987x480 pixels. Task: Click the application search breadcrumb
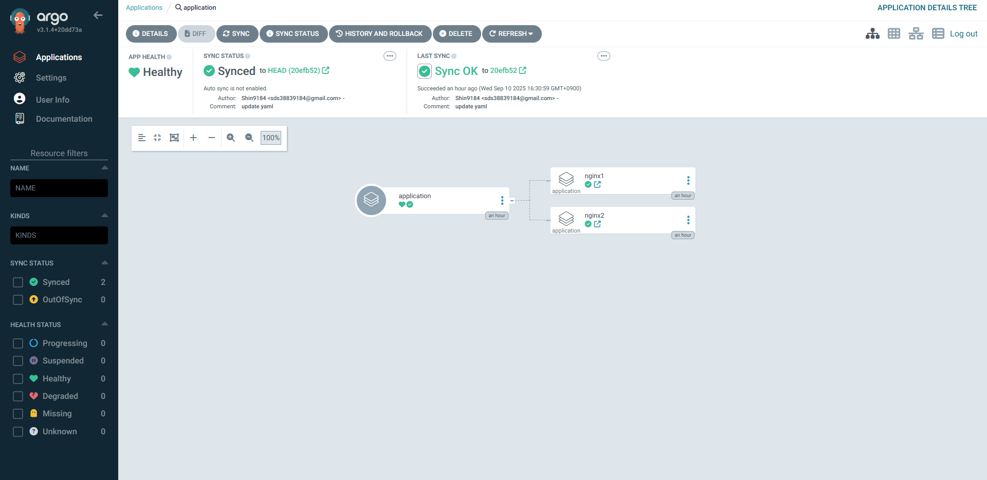tap(196, 8)
